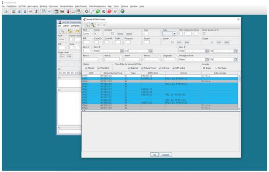Select the No Gaps radio button
Viewport: 269px width, 172px height.
click(x=216, y=68)
